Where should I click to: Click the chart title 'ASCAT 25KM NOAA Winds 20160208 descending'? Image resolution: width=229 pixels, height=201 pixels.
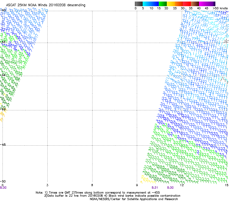tap(45, 5)
